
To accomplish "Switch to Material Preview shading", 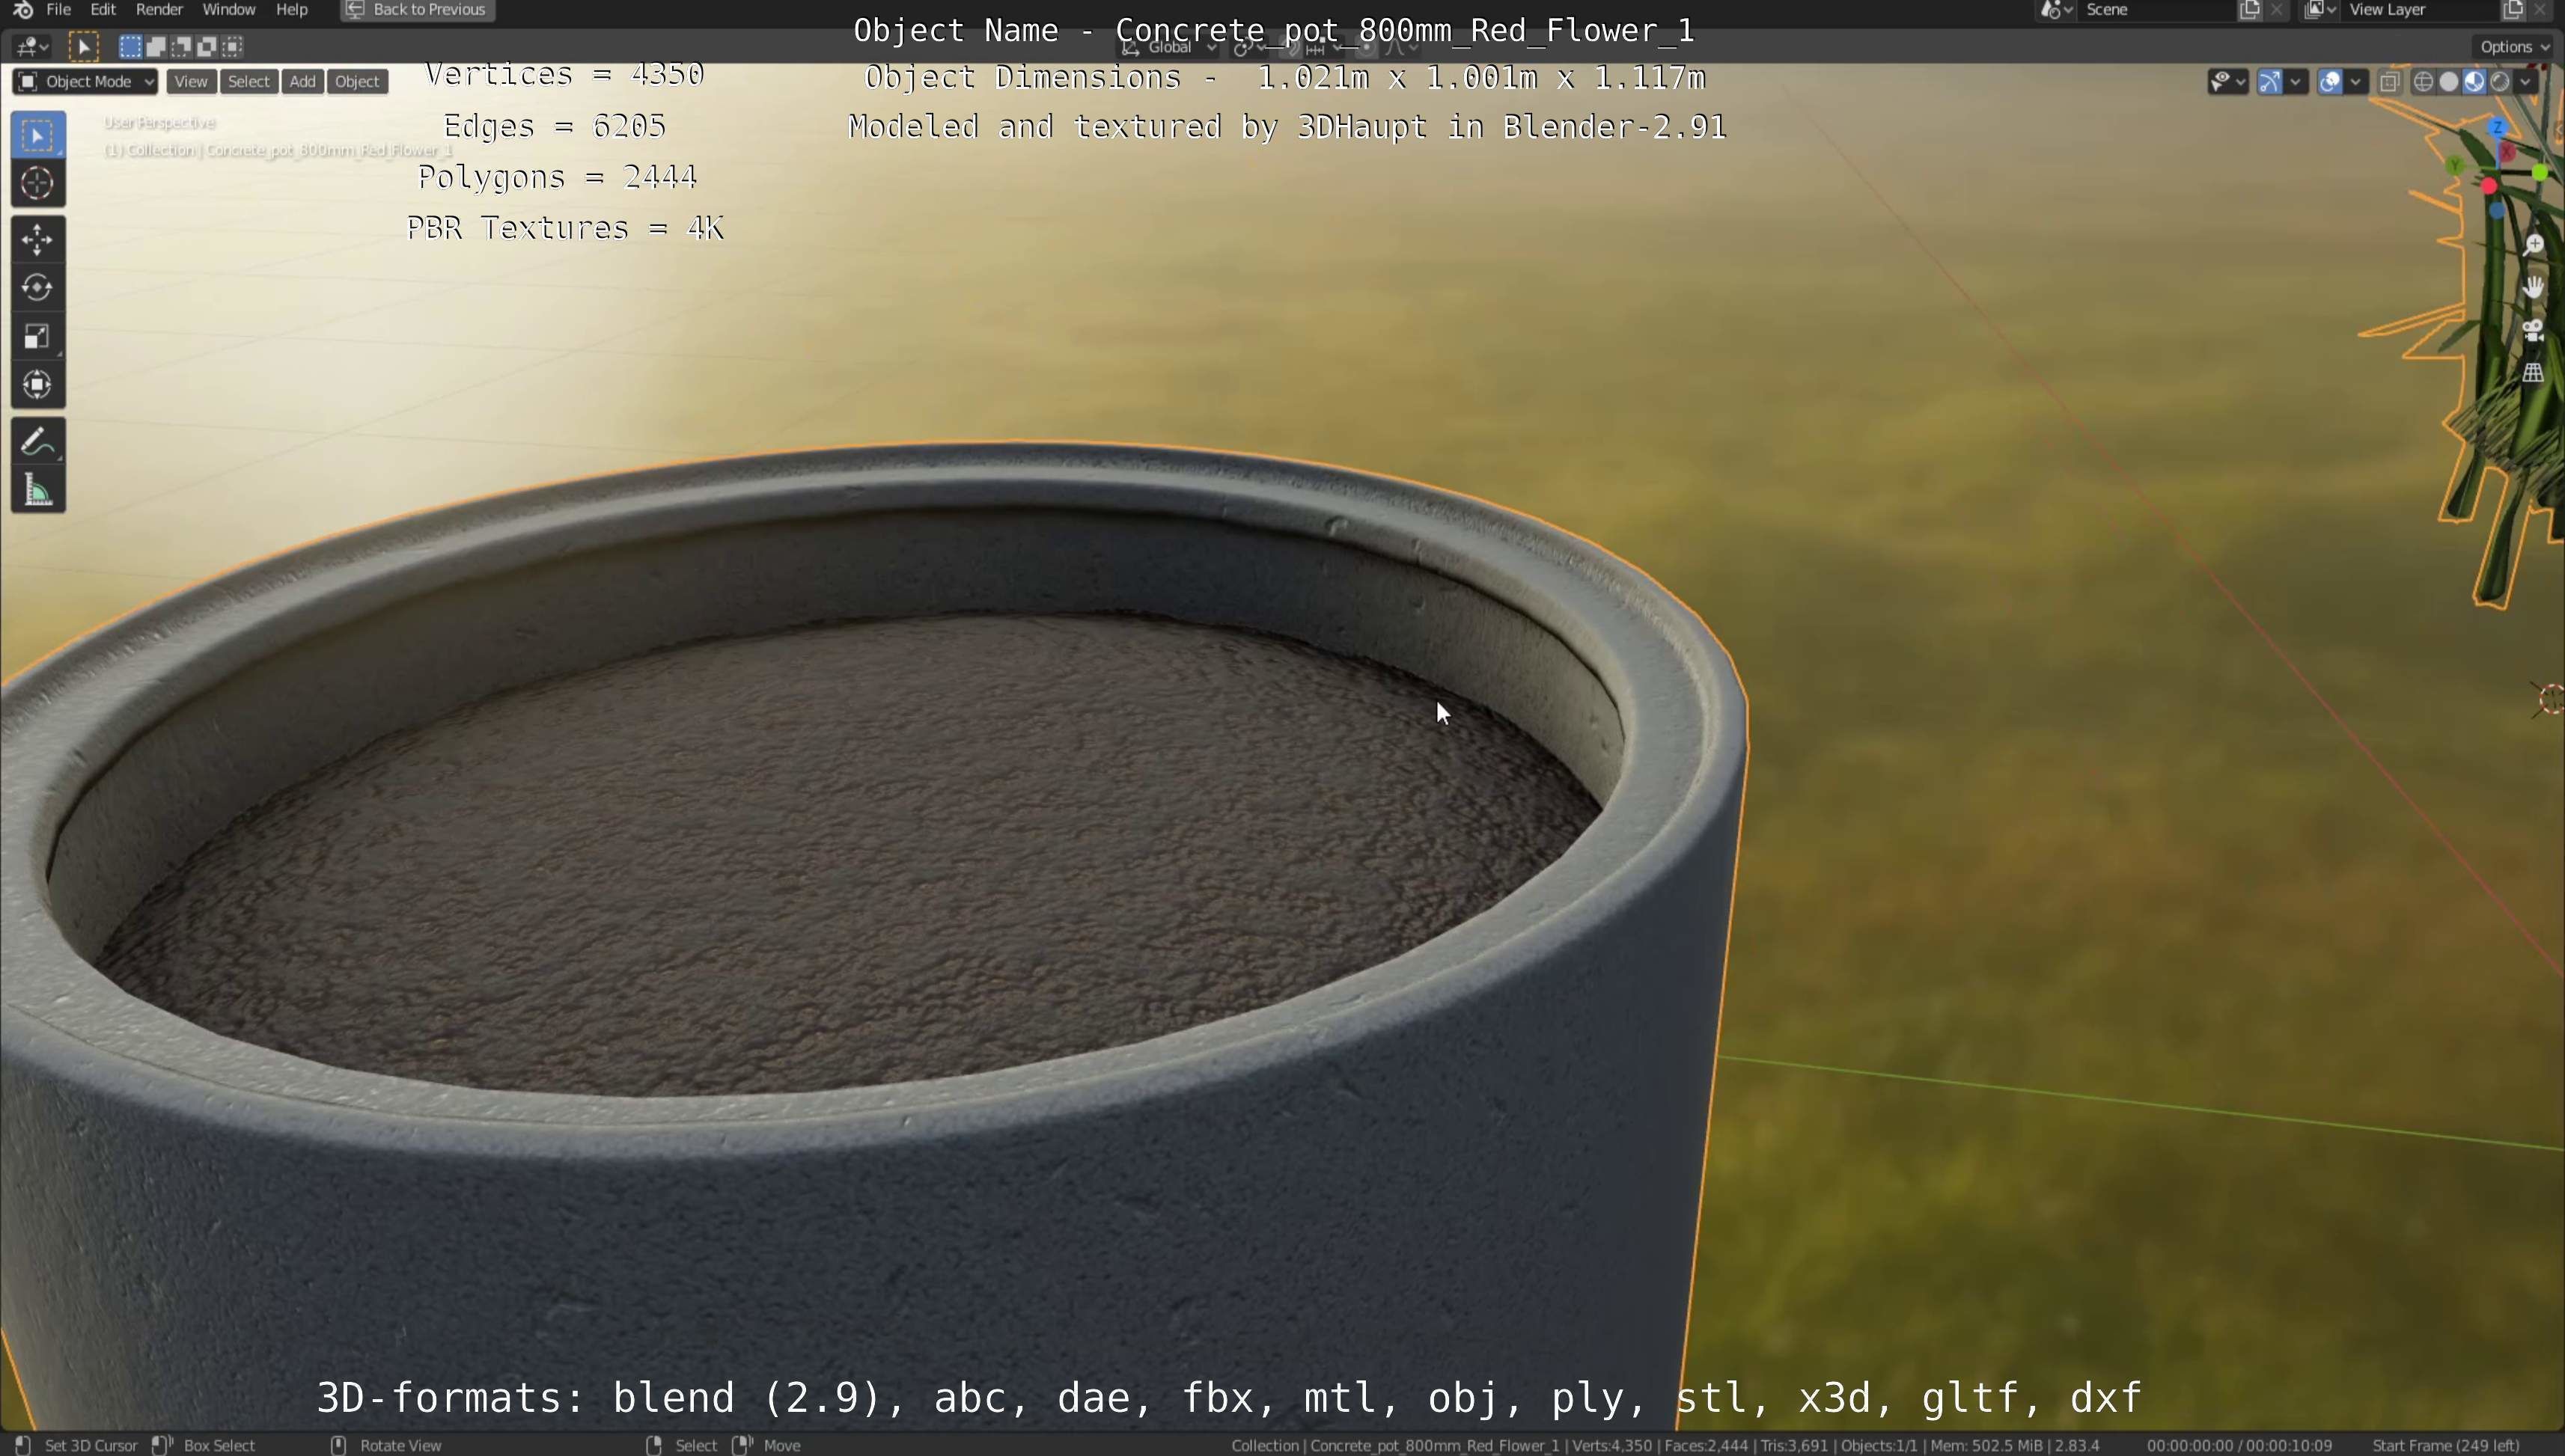I will tap(2474, 82).
